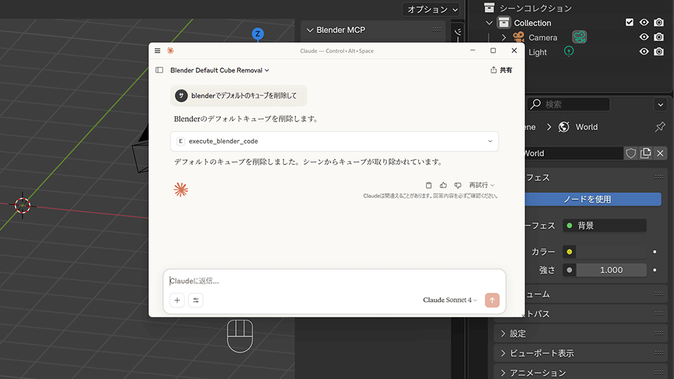The width and height of the screenshot is (674, 379).
Task: Click the Strength 1.000 value slider
Action: click(x=612, y=270)
